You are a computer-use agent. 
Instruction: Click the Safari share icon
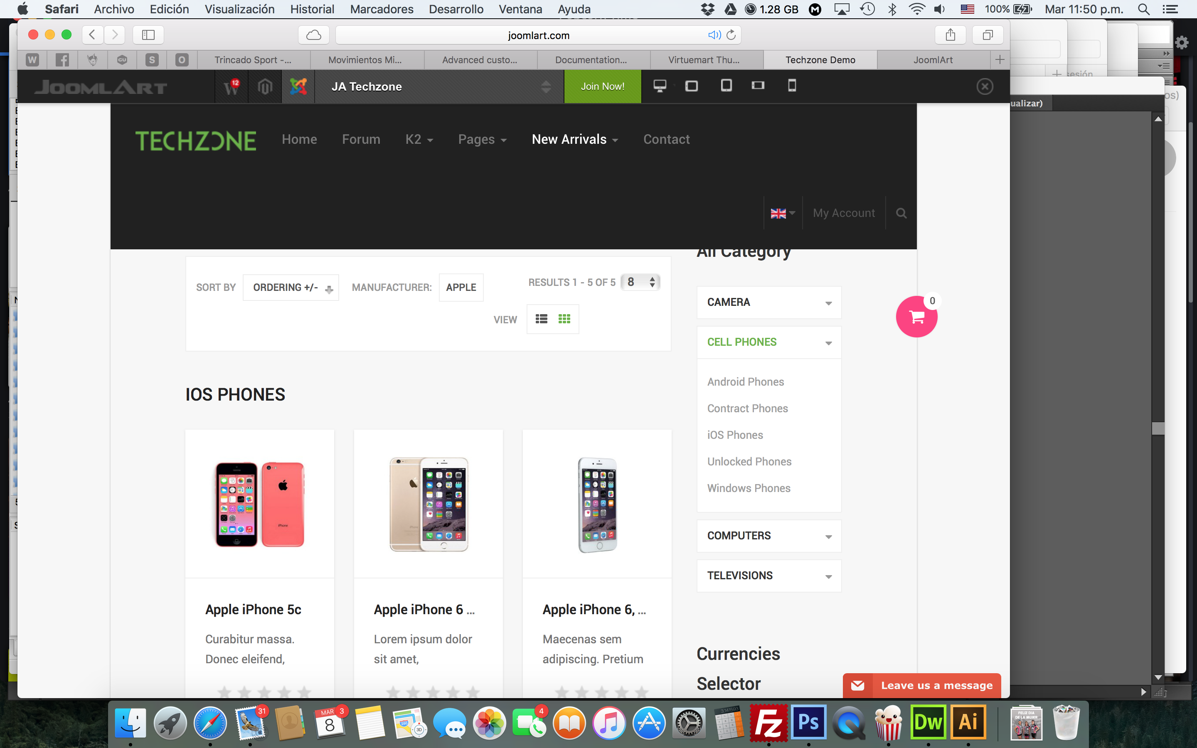[x=950, y=35]
